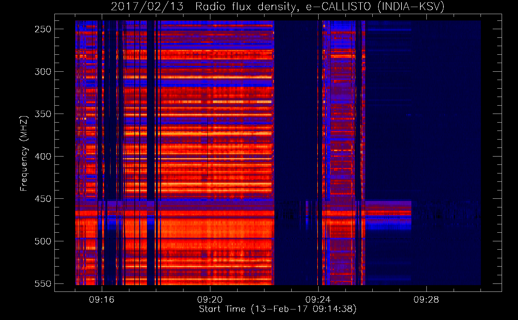Click the 09:20 time tick label

210,300
